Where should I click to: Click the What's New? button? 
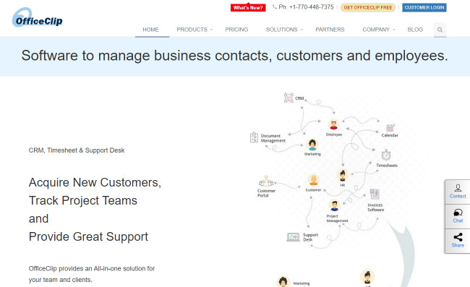(248, 7)
